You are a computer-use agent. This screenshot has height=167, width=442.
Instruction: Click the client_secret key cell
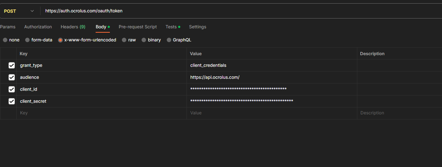[x=101, y=101]
